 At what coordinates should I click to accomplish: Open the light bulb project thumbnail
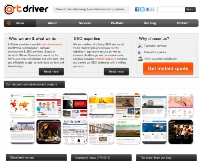154,105
